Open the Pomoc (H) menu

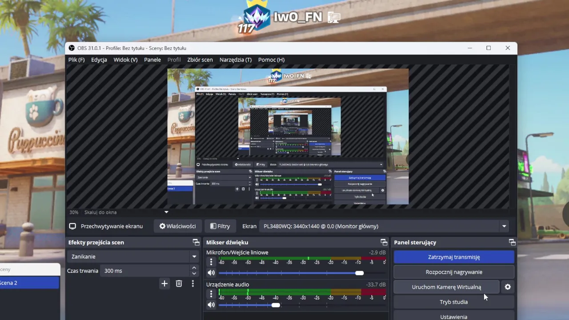(x=271, y=60)
